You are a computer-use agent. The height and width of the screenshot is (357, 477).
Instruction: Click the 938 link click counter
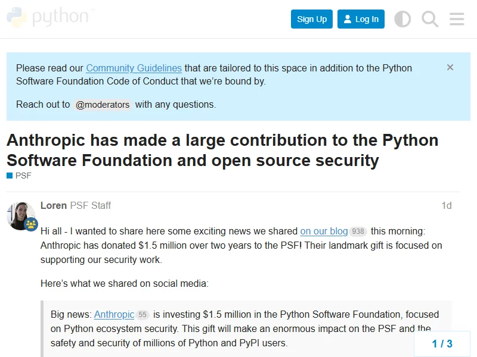pos(358,231)
